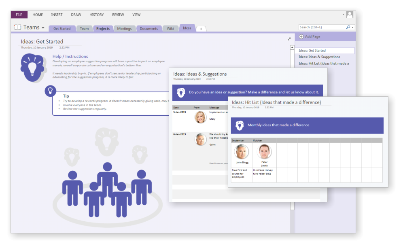Screen dimensions: 403x248
Task: Click the Ideas: Get Started page title
Action: (42, 41)
